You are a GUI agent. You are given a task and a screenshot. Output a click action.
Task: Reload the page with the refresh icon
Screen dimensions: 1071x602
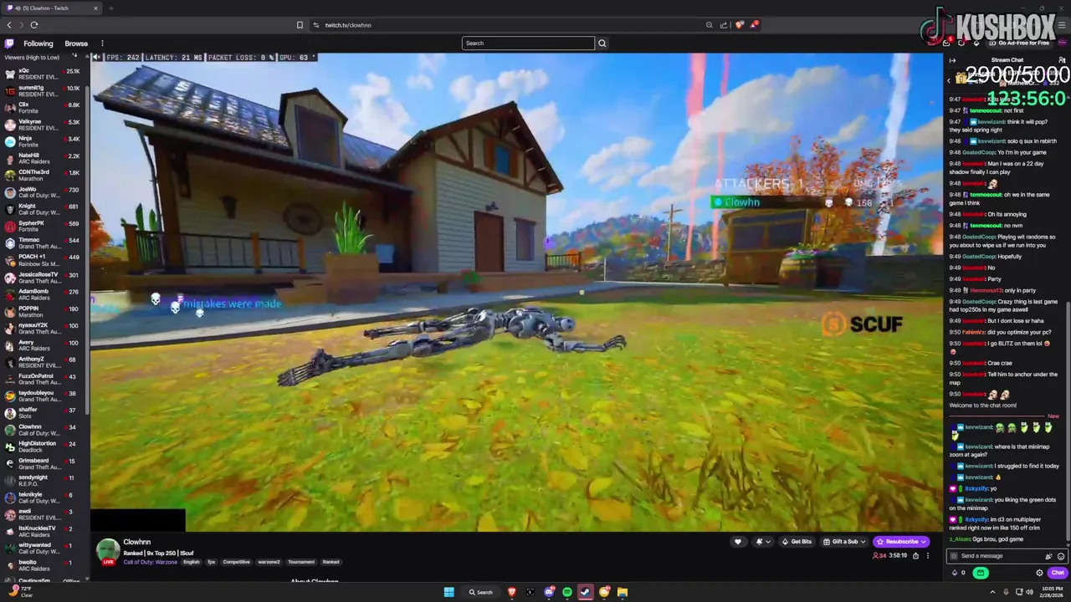coord(34,25)
